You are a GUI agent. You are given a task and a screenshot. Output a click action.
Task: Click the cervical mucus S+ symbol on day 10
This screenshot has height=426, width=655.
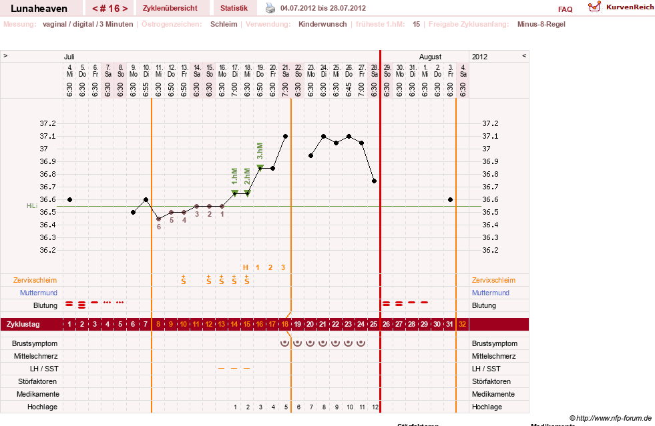[184, 280]
